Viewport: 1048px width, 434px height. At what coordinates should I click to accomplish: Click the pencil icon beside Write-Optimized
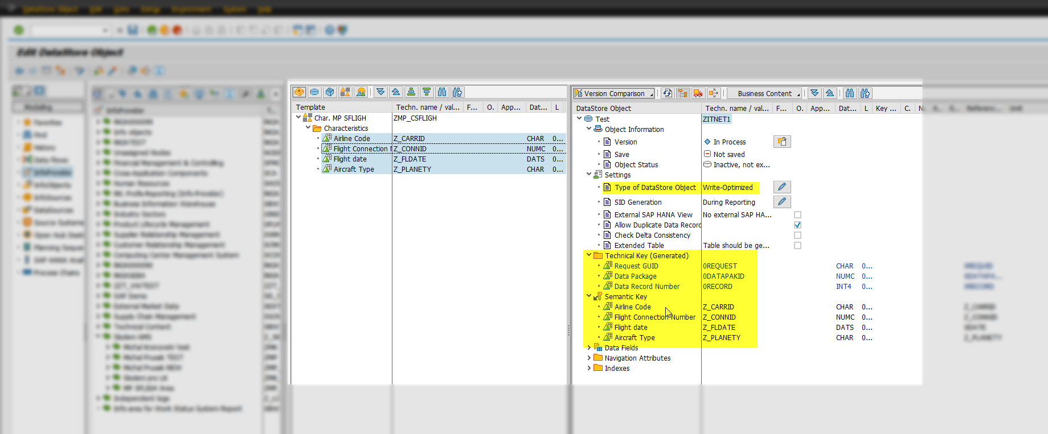(x=782, y=187)
